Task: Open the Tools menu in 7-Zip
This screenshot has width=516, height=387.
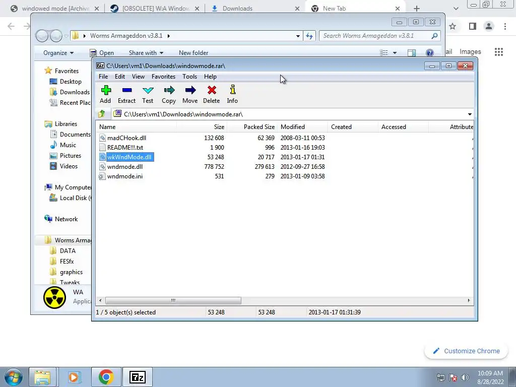Action: coord(189,77)
